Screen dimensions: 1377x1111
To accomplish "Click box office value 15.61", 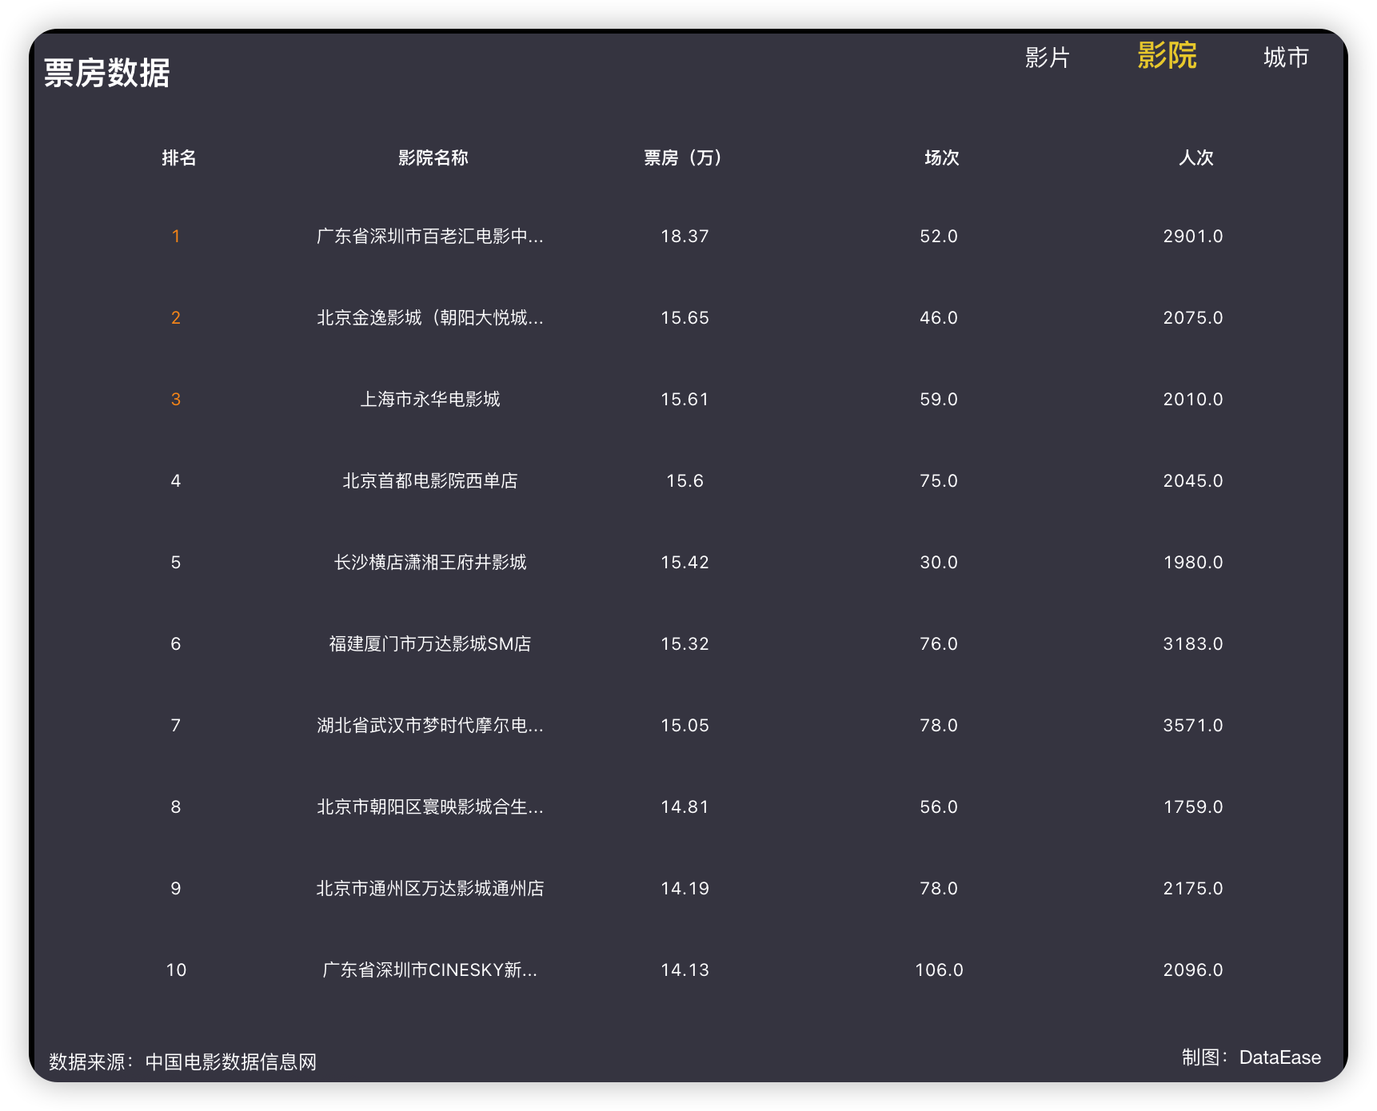I will coord(685,400).
